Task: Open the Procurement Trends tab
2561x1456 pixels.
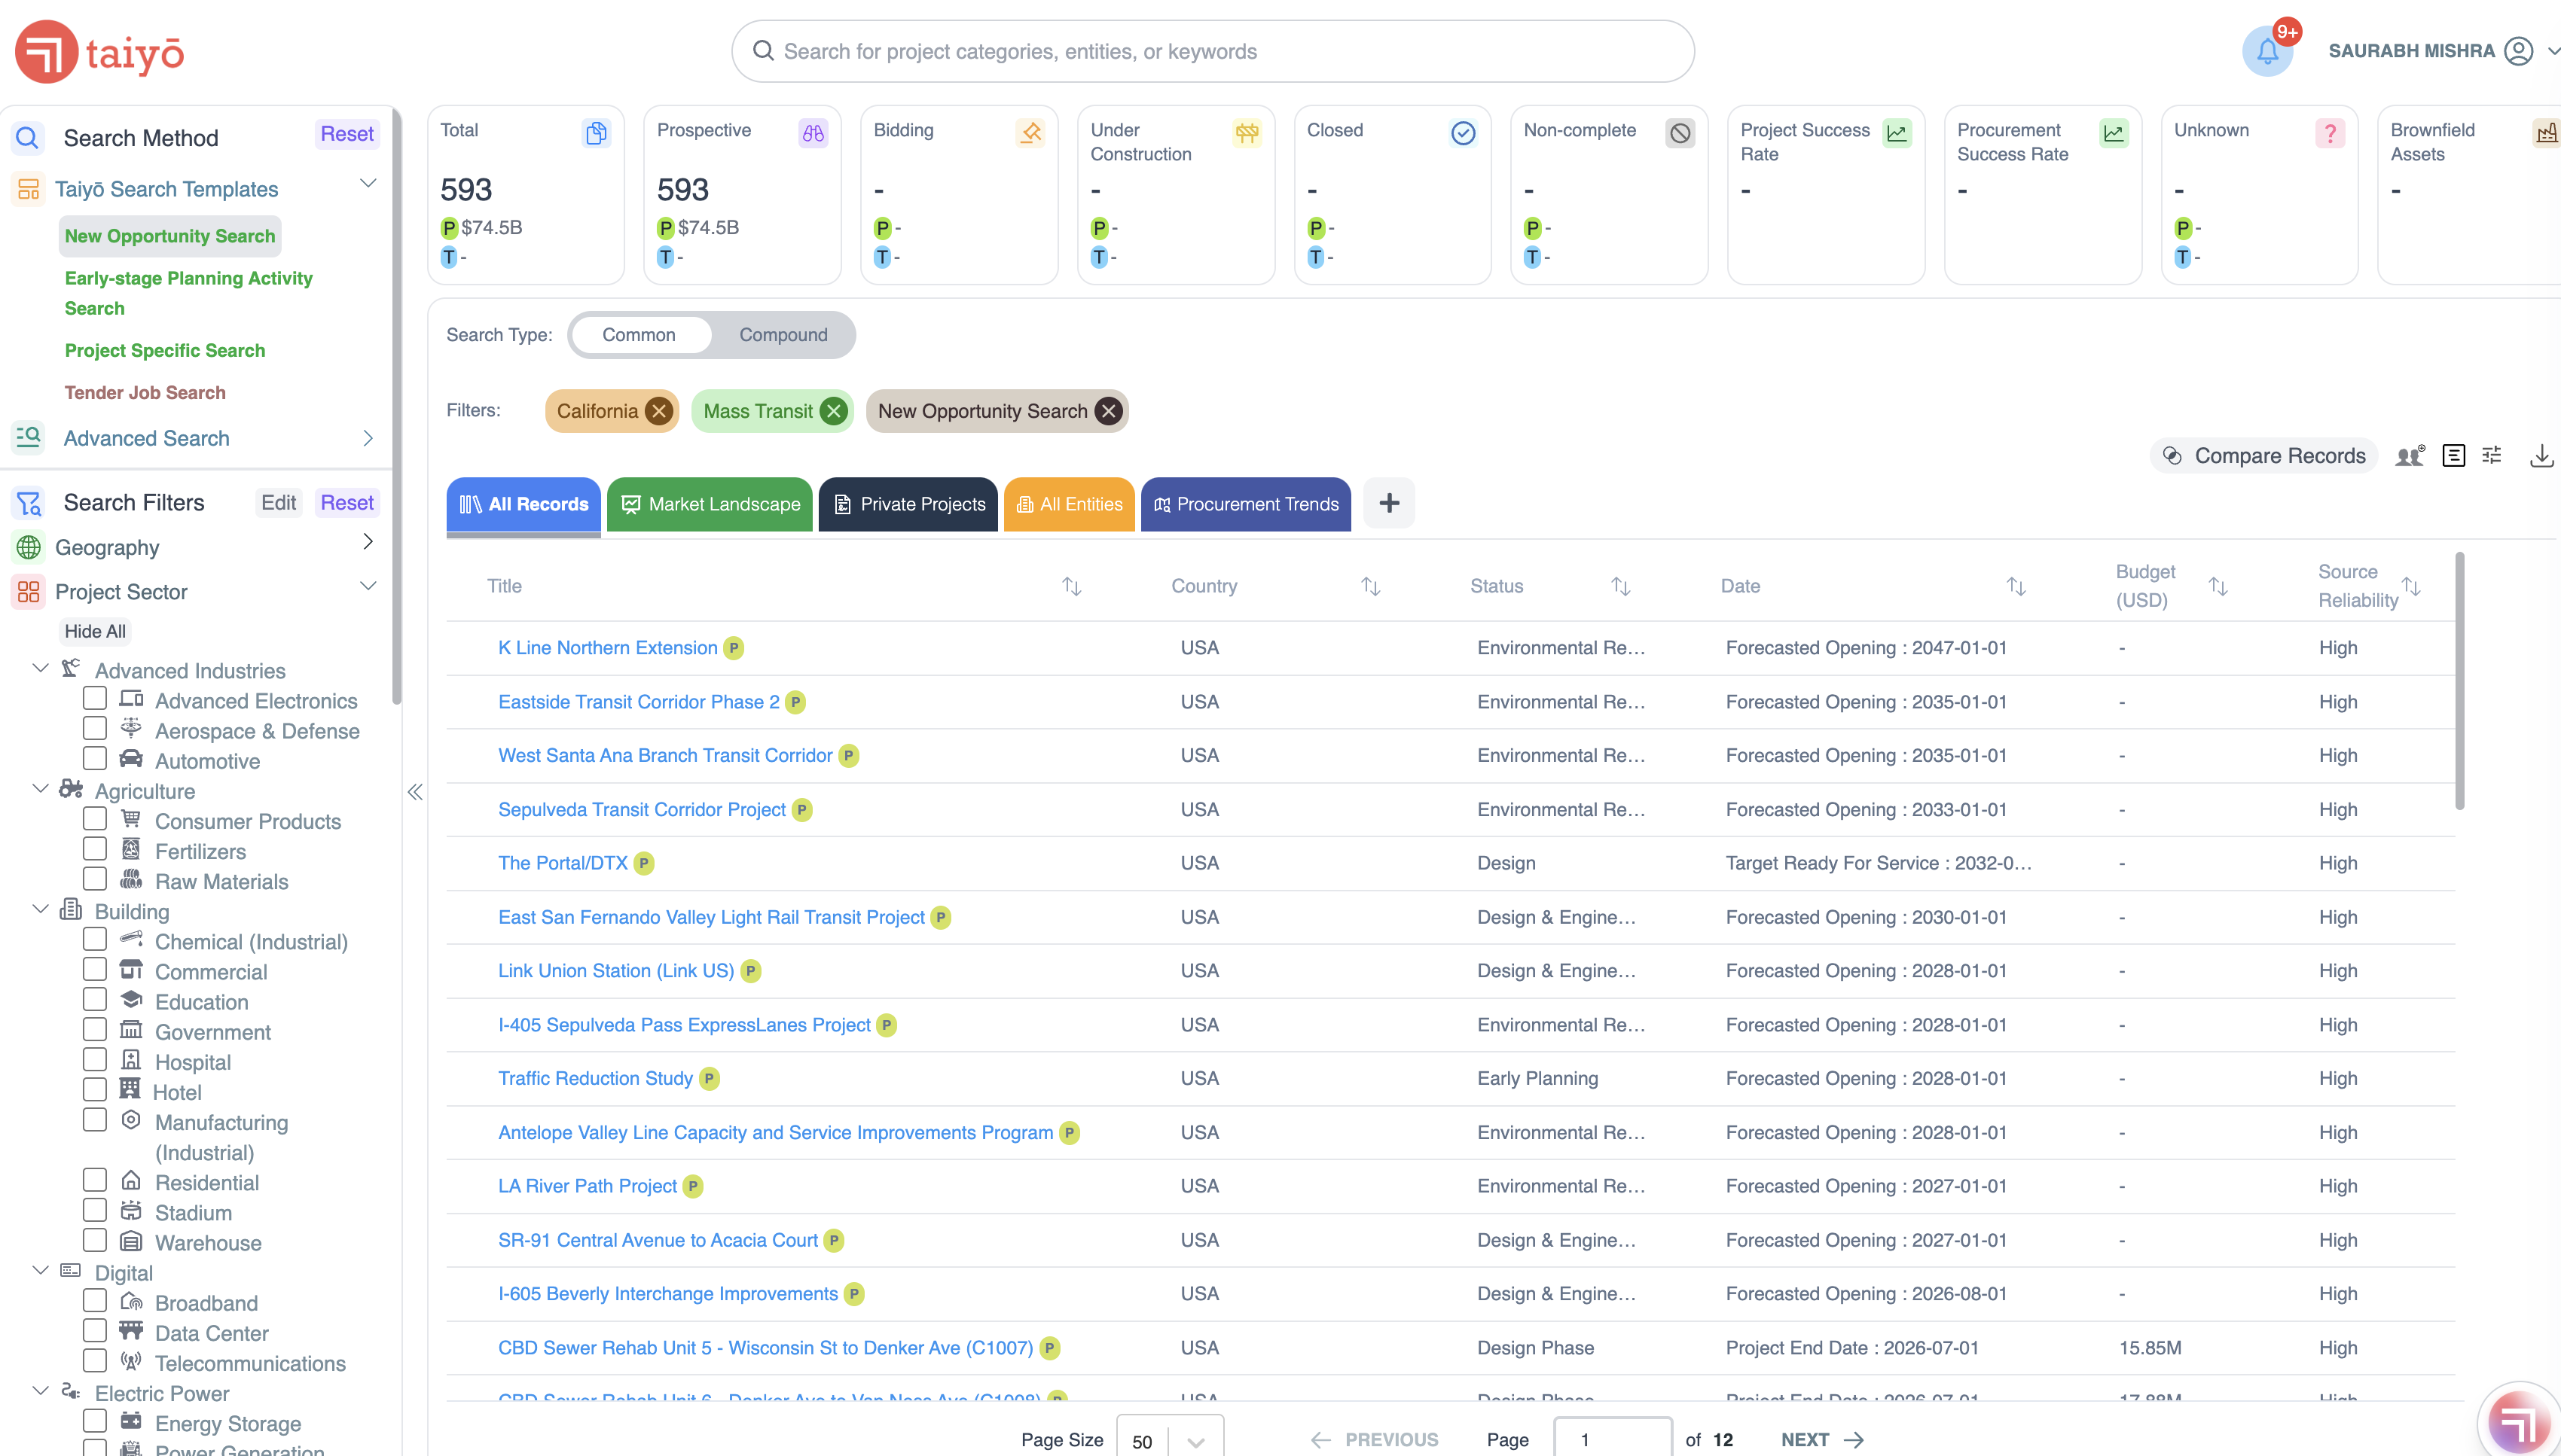Action: point(1246,504)
